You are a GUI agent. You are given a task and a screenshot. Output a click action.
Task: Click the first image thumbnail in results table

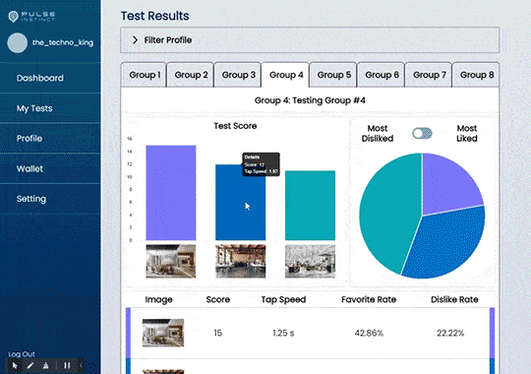point(163,333)
